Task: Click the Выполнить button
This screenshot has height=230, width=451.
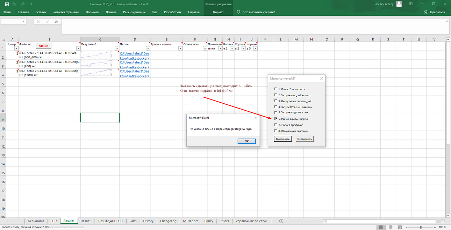Action: click(283, 139)
